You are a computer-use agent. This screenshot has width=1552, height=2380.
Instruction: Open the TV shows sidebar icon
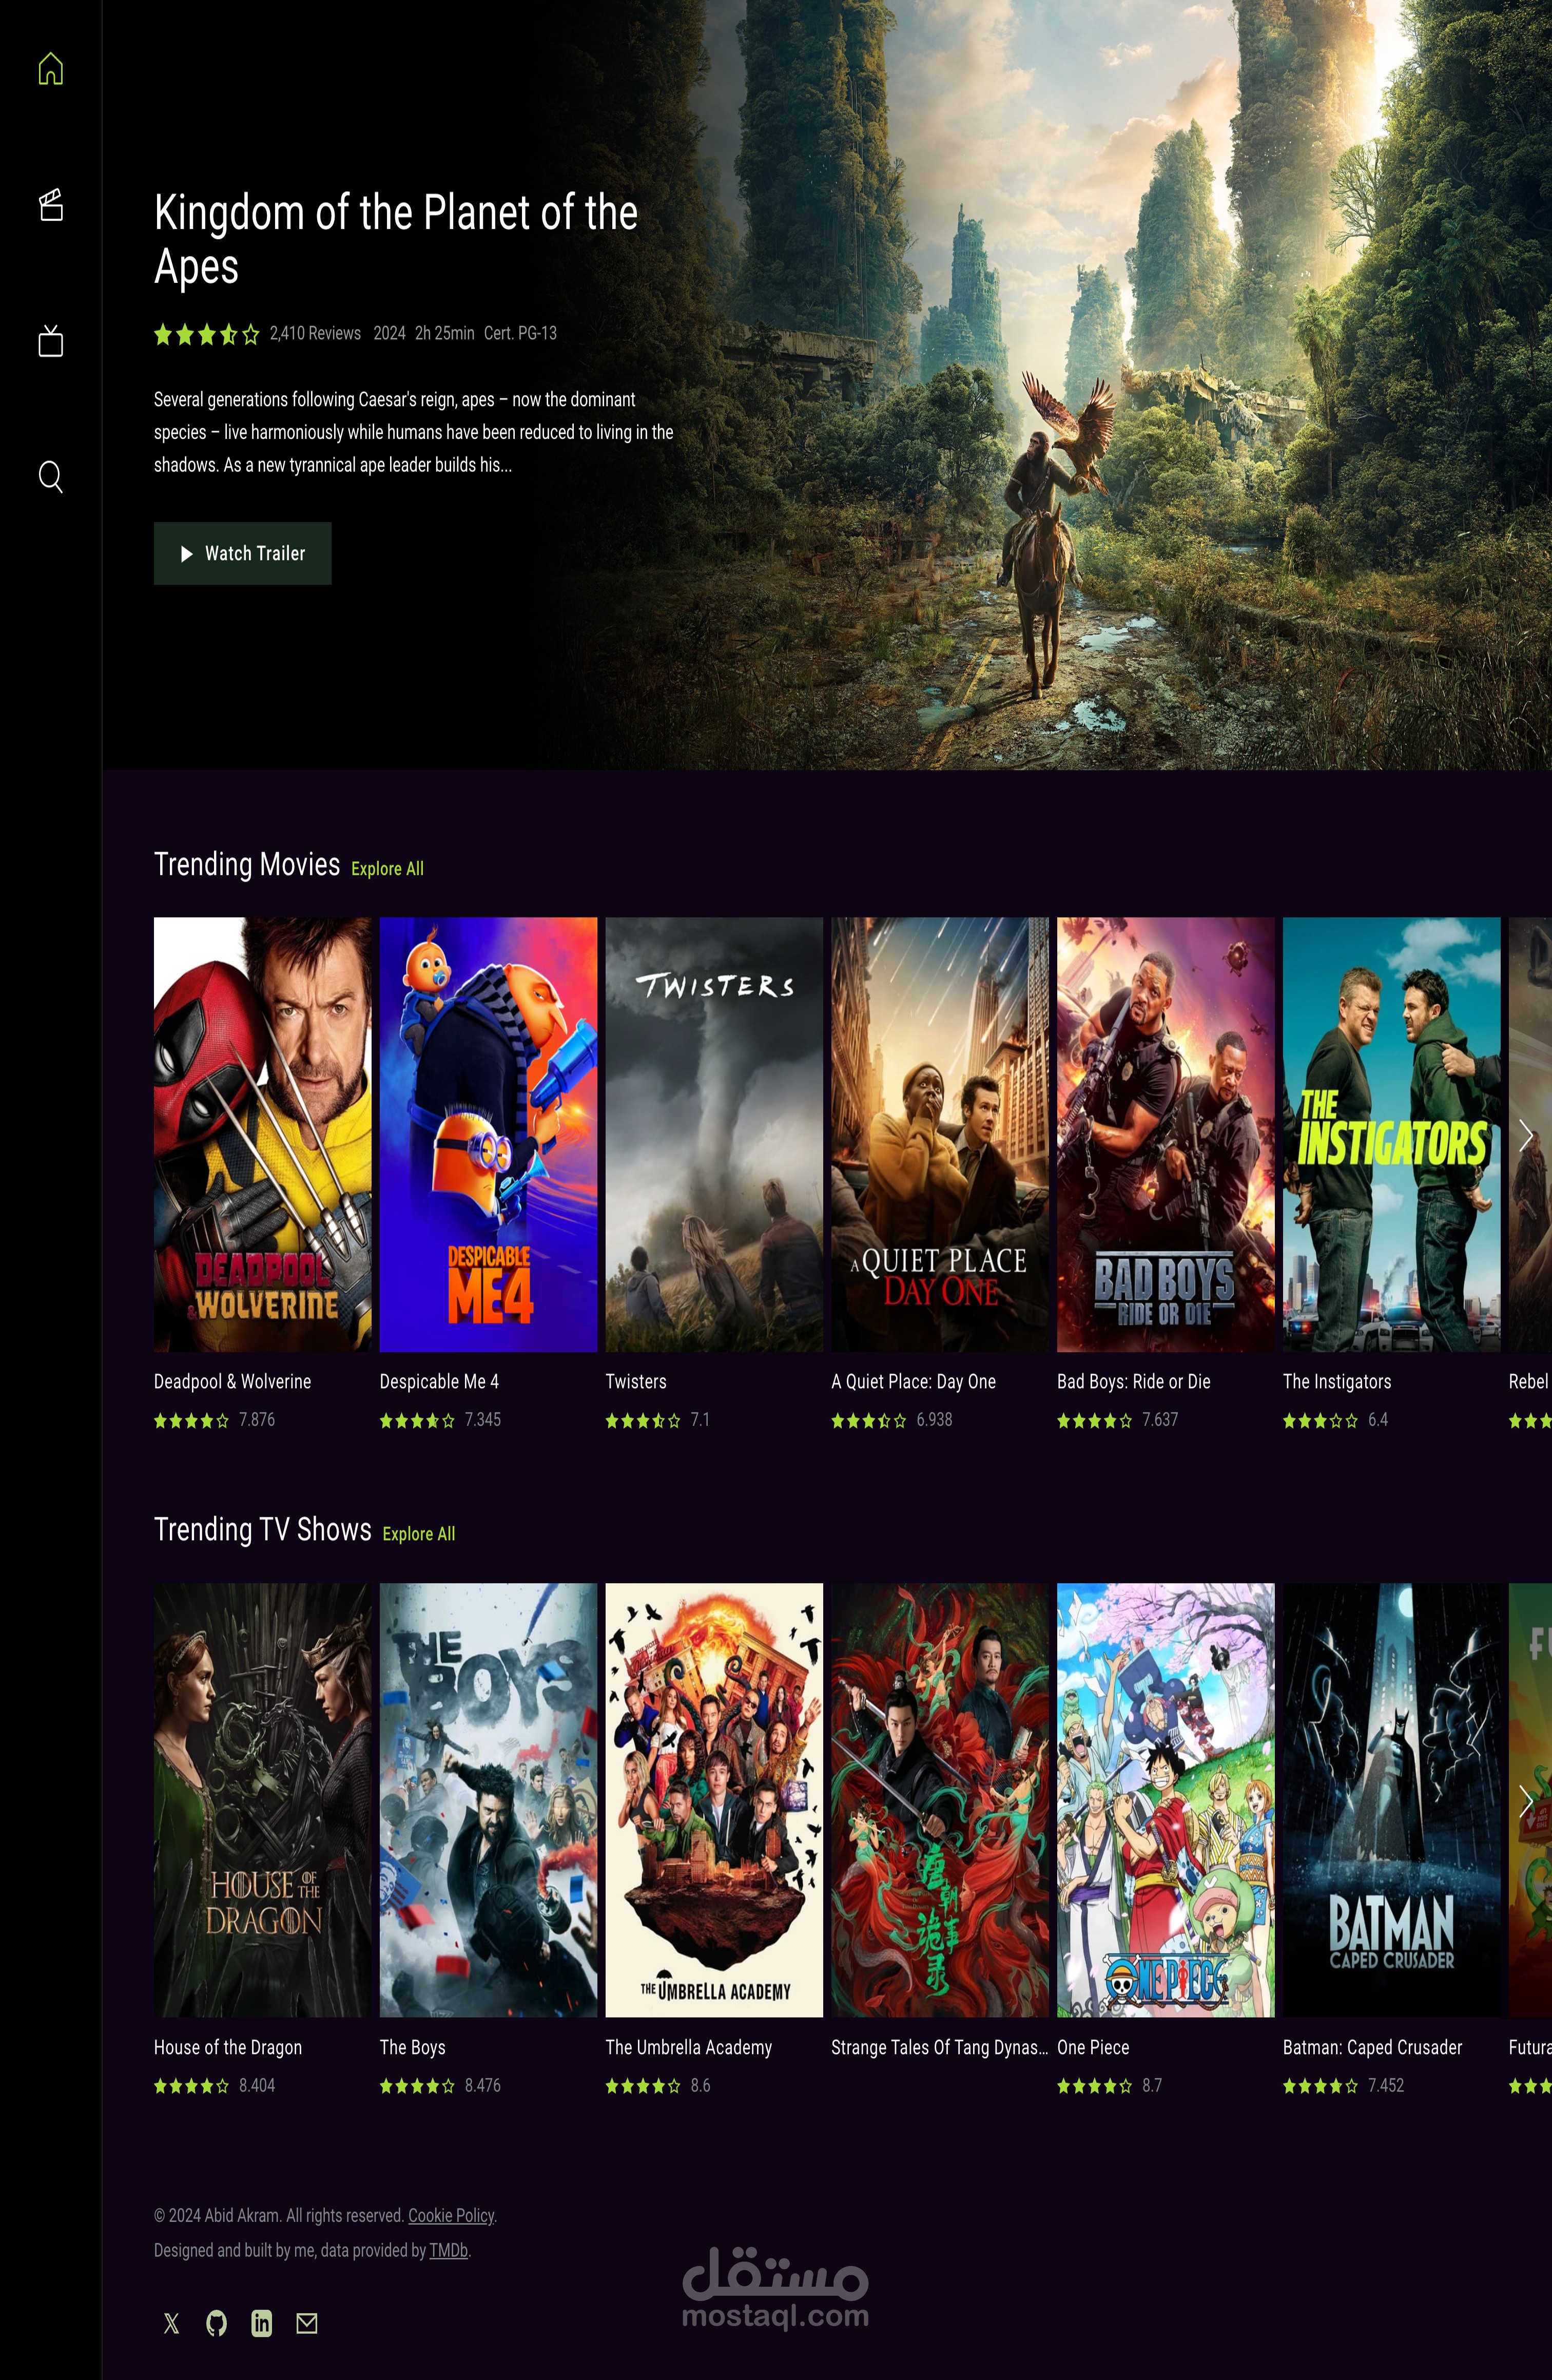tap(50, 341)
